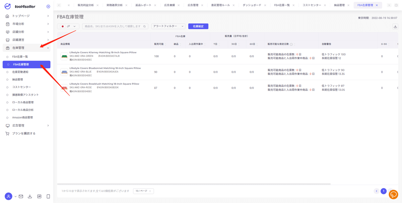Image resolution: width=402 pixels, height=203 pixels.
Task: Open messages via the envelope icon
Action: [x=20, y=196]
